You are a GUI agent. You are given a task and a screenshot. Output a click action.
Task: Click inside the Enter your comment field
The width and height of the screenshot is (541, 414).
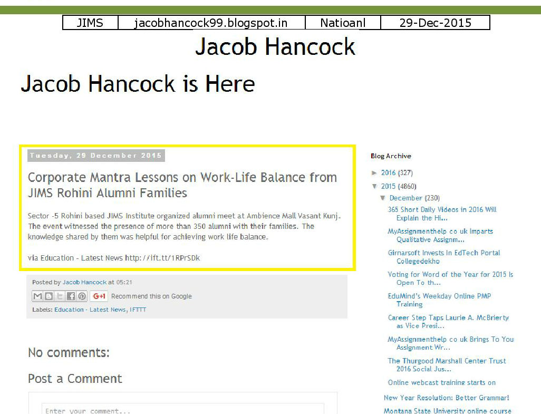182,410
